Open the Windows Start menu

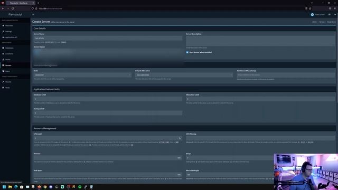(4, 187)
